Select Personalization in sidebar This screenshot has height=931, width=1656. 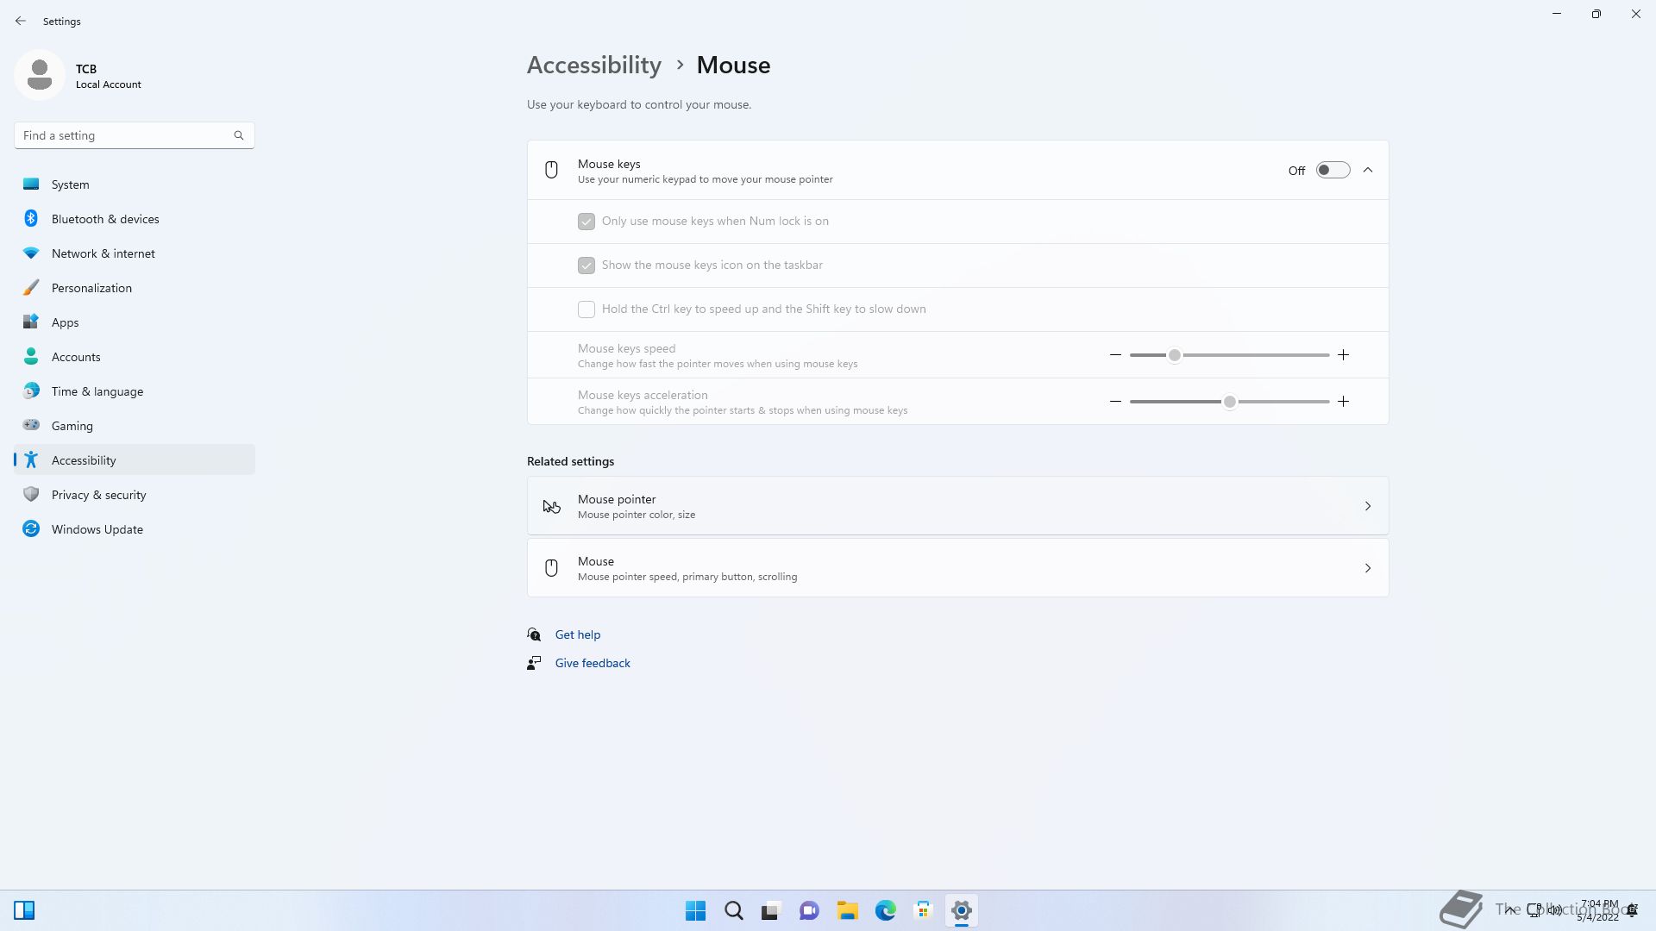[x=135, y=288]
